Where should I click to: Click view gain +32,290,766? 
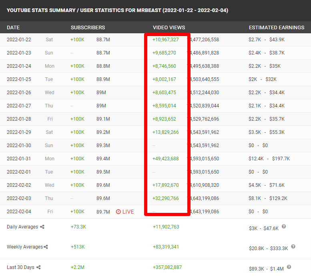[x=166, y=198]
